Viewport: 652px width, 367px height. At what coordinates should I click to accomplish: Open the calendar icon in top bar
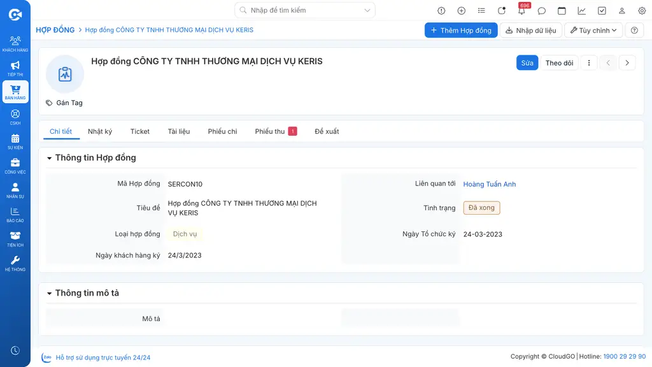click(x=562, y=11)
